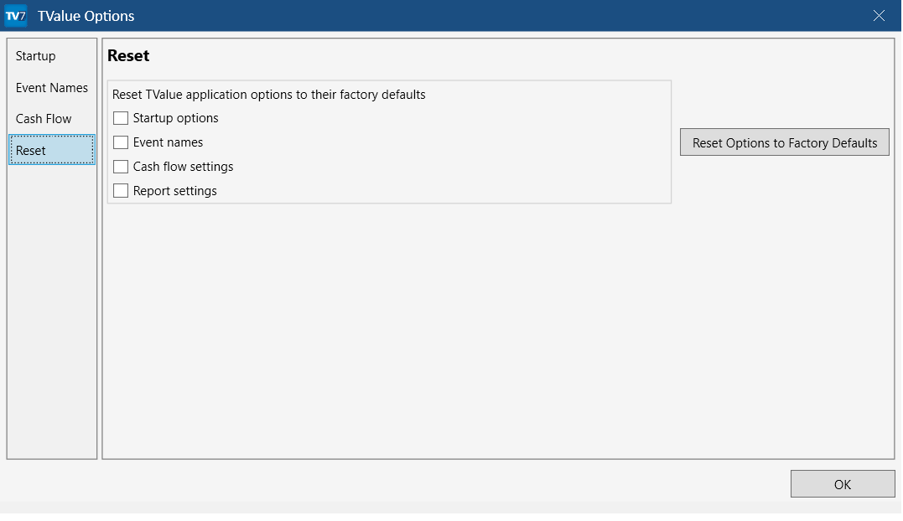Open the Startup options page
The image size is (903, 521).
52,56
